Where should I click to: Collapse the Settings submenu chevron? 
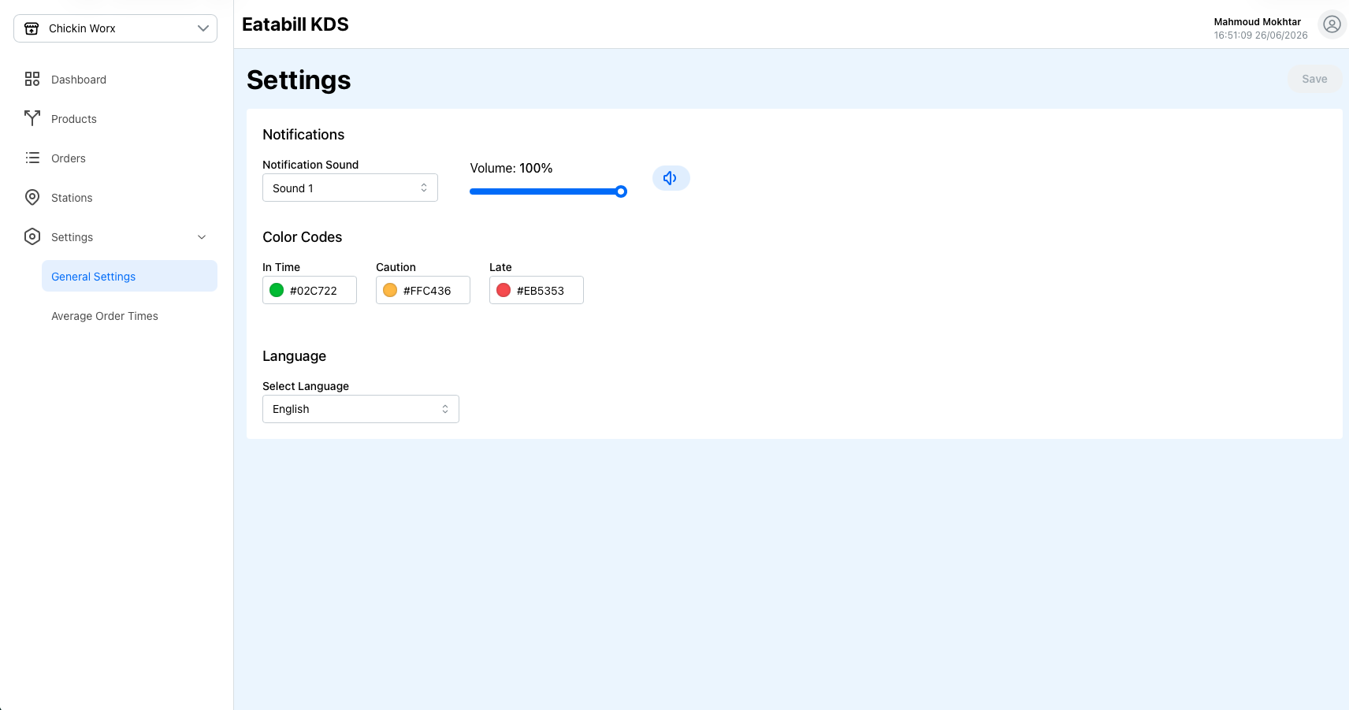202,237
